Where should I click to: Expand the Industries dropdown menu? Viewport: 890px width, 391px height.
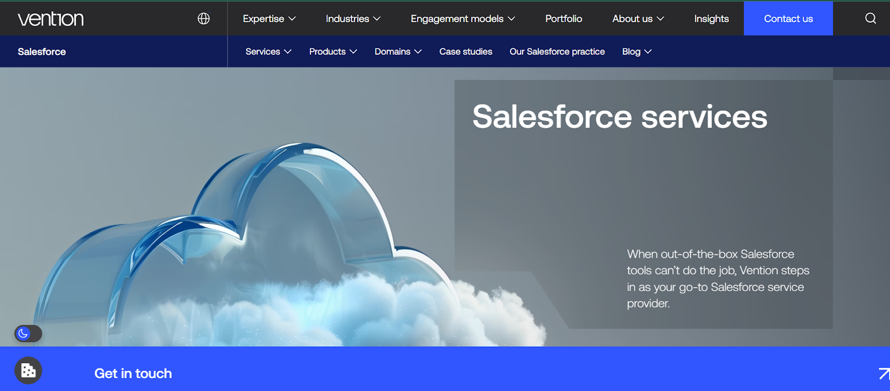[x=353, y=18]
